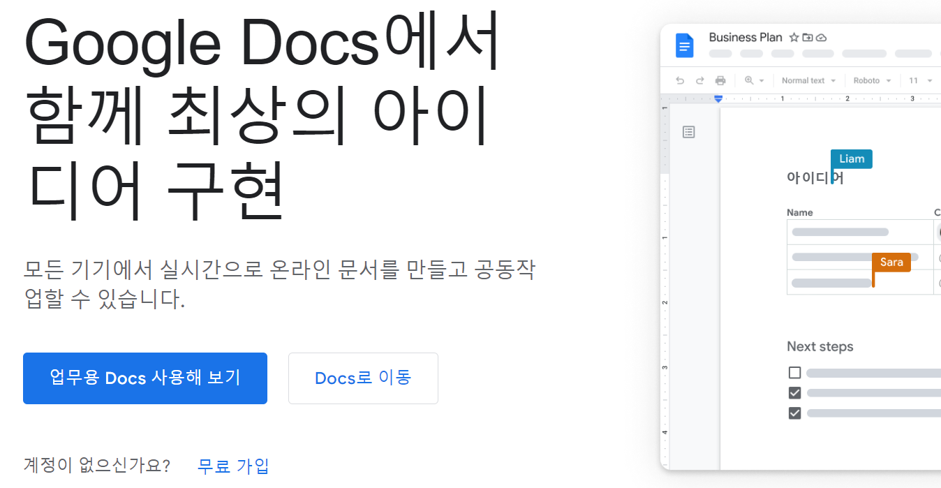Open the document outline icon
This screenshot has height=488, width=941.
689,132
